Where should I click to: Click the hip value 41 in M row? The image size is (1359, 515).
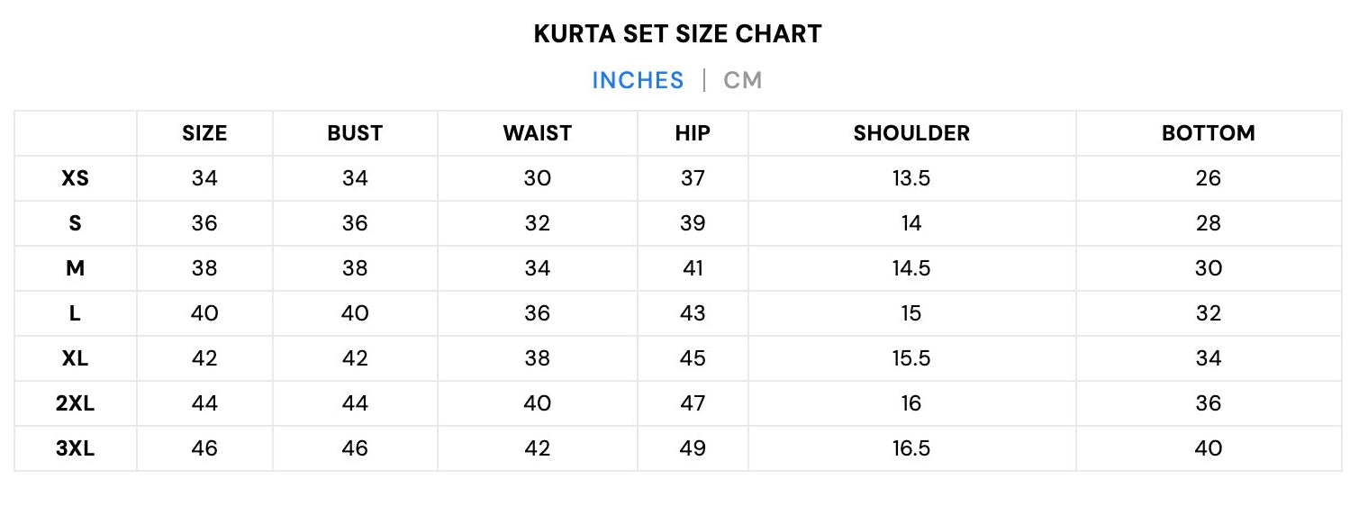693,268
